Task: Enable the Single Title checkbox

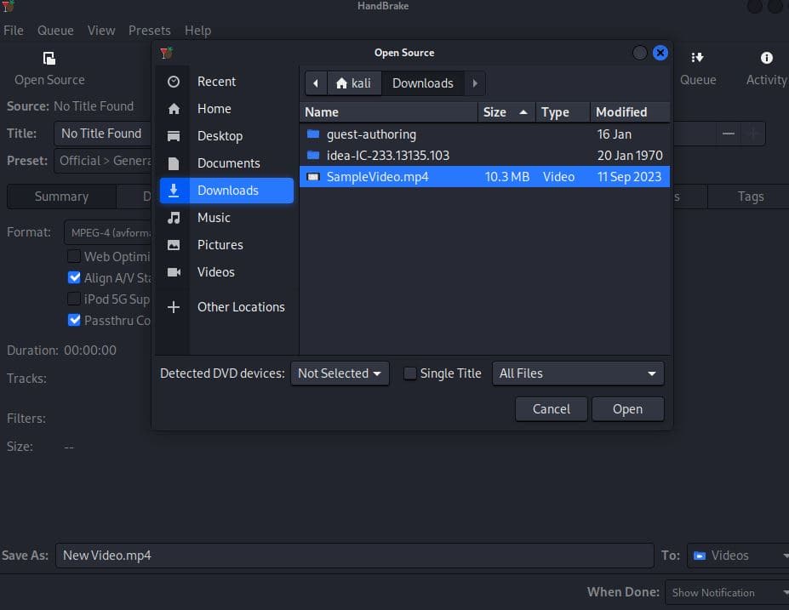Action: coord(409,373)
